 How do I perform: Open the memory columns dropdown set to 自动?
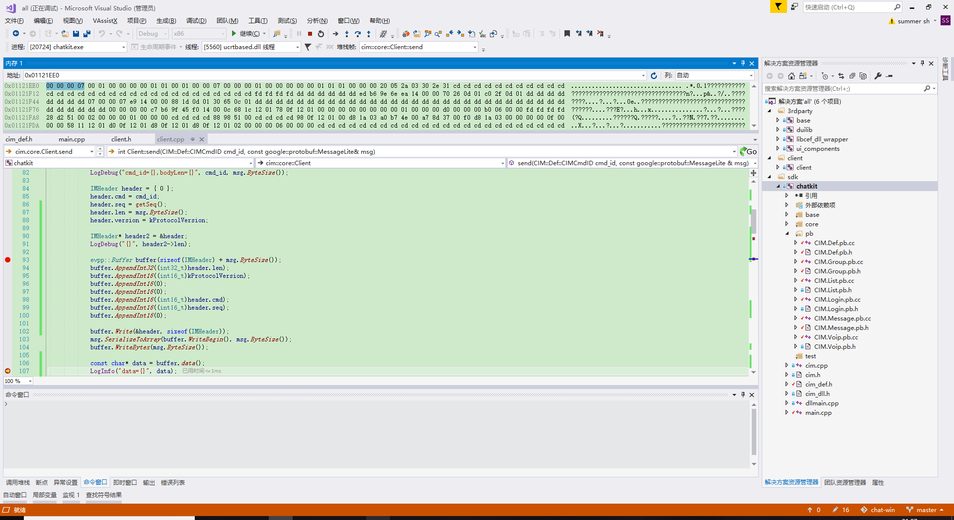pos(715,75)
